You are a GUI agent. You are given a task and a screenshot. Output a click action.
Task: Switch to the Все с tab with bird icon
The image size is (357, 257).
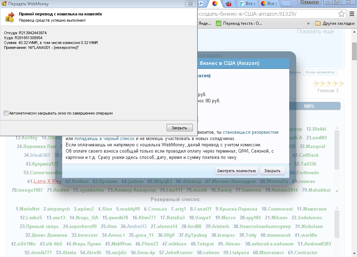[x=247, y=3]
